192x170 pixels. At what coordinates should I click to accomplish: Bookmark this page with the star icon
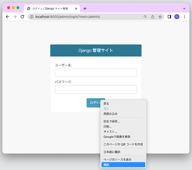tap(160, 17)
